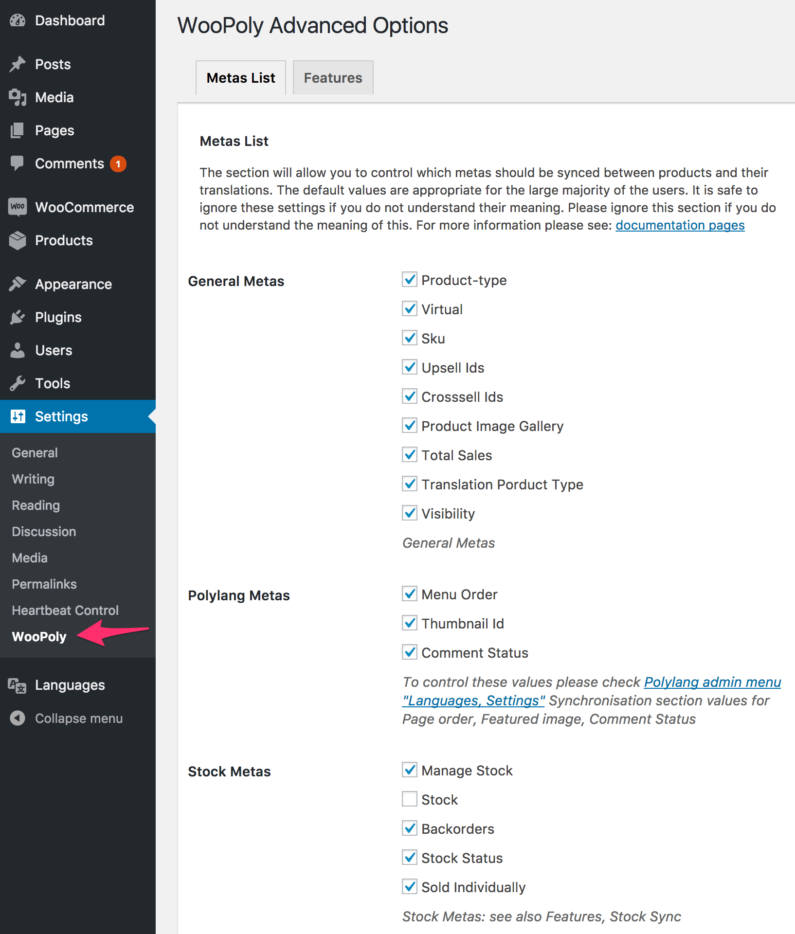
Task: Disable the Sold Individually checkbox
Action: (409, 886)
